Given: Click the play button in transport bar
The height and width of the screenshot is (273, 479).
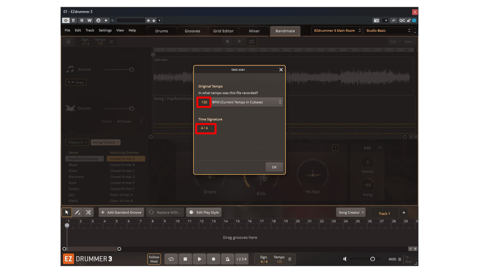Looking at the screenshot, I should coord(199,259).
